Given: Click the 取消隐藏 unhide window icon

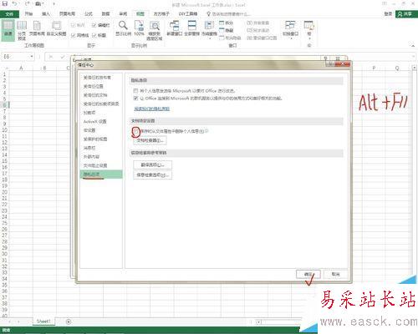Looking at the screenshot, I should pos(222,38).
